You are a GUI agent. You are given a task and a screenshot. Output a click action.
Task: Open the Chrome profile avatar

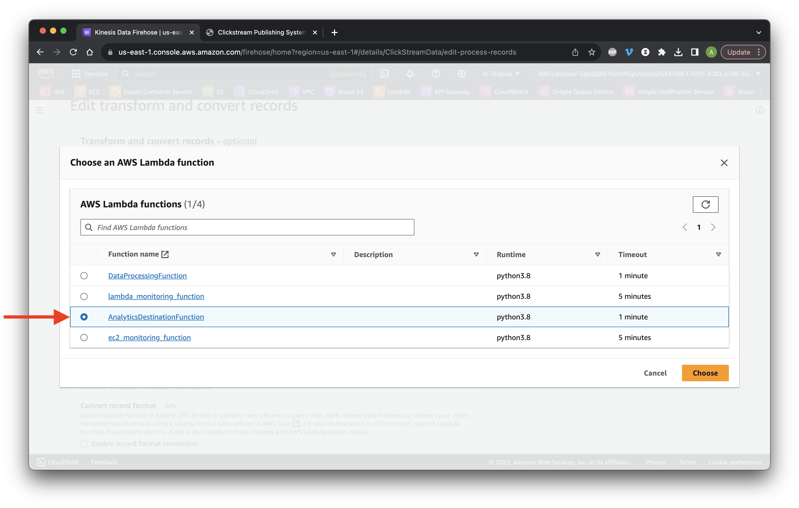711,52
